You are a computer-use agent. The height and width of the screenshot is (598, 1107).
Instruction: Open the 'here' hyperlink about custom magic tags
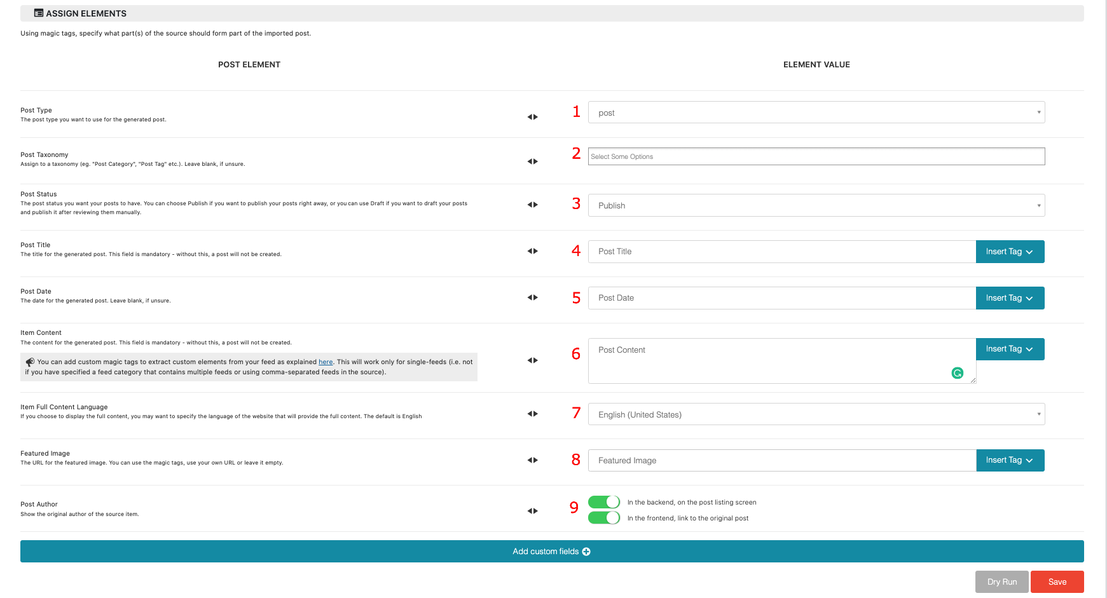326,362
